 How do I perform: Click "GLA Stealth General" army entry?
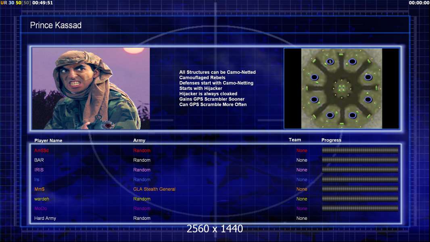154,189
